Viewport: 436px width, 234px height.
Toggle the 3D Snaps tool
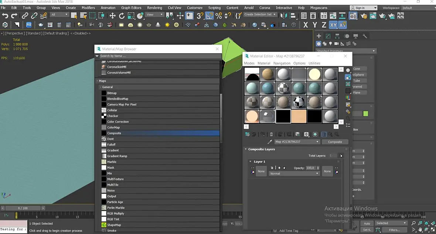[x=200, y=16]
